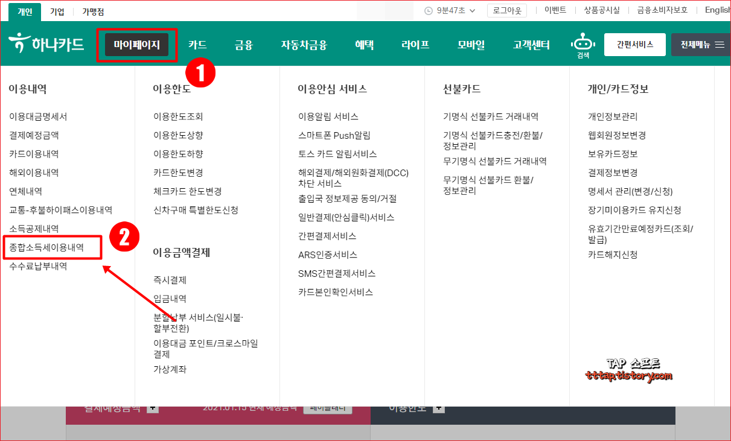The image size is (731, 441).
Task: Open 카드해지신청
Action: point(613,255)
